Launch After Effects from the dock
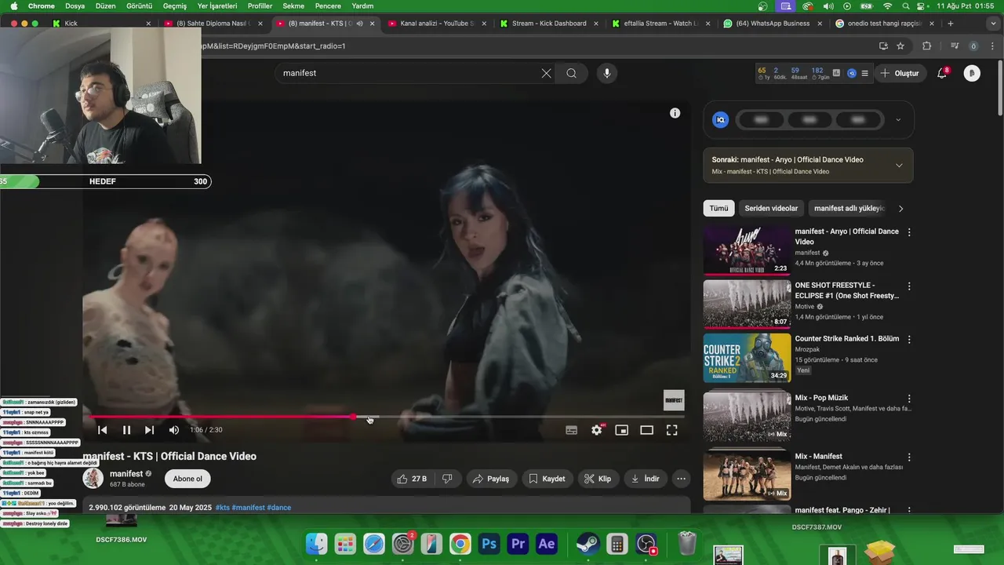Image resolution: width=1004 pixels, height=565 pixels. click(546, 543)
